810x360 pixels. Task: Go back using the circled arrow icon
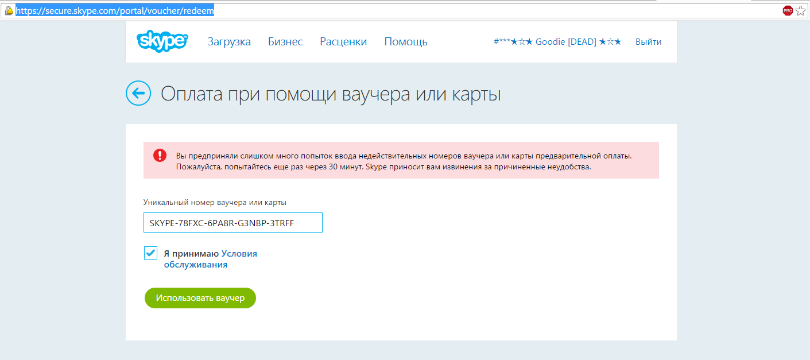[138, 93]
